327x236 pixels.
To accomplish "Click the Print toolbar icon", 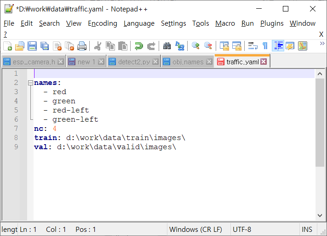I will [82, 46].
